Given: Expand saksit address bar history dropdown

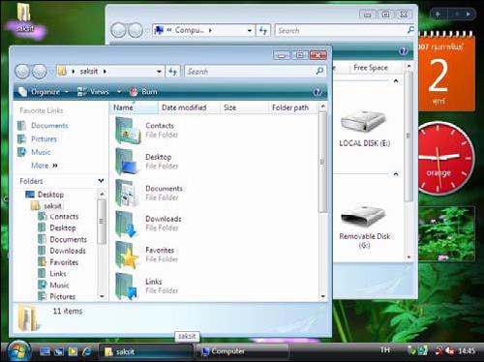Looking at the screenshot, I should coord(159,72).
